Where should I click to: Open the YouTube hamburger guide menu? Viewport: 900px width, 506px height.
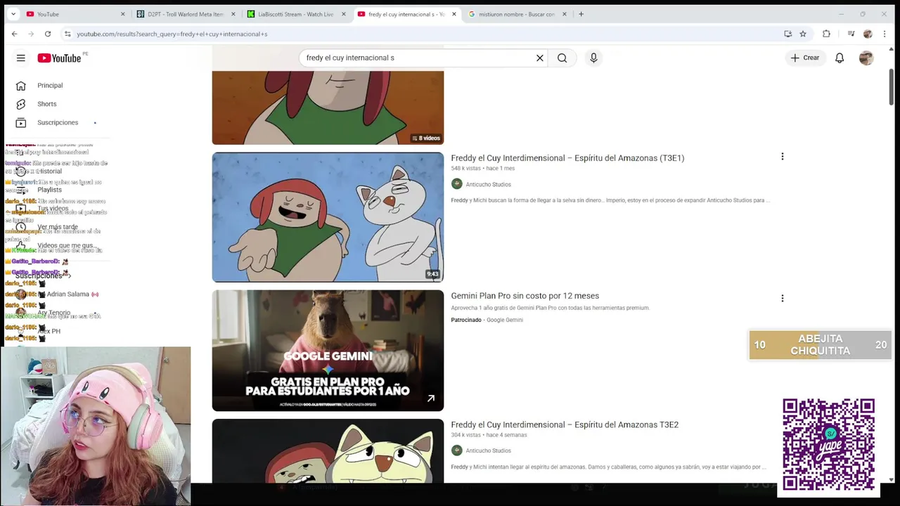click(x=20, y=58)
